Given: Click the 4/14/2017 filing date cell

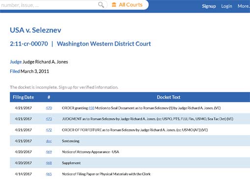Looking at the screenshot, I should pos(23,174).
